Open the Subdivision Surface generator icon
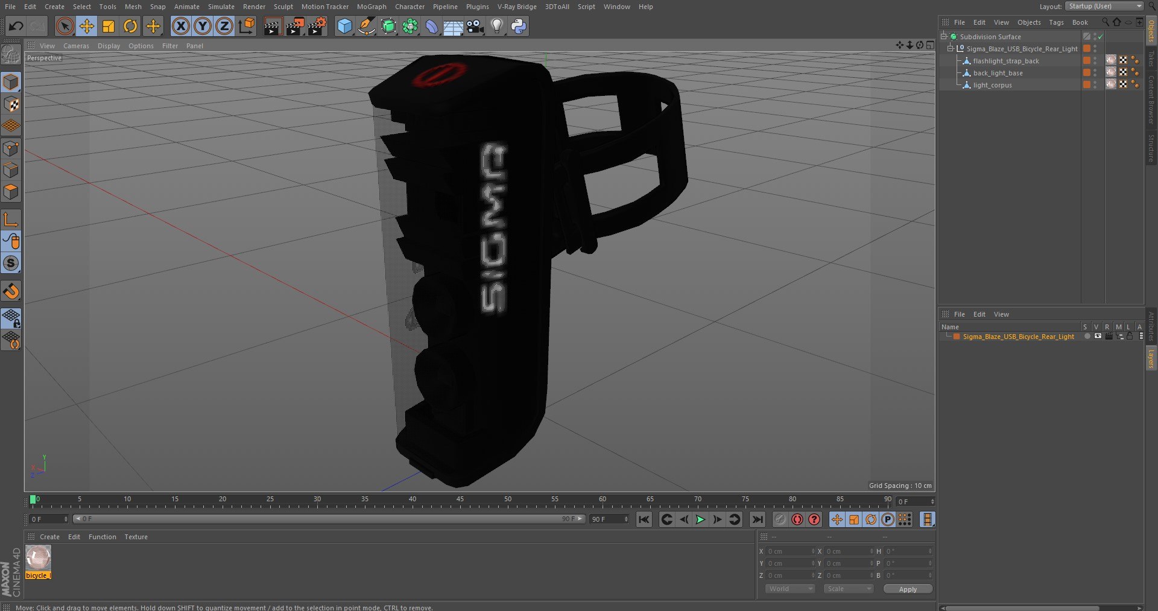 coord(388,26)
